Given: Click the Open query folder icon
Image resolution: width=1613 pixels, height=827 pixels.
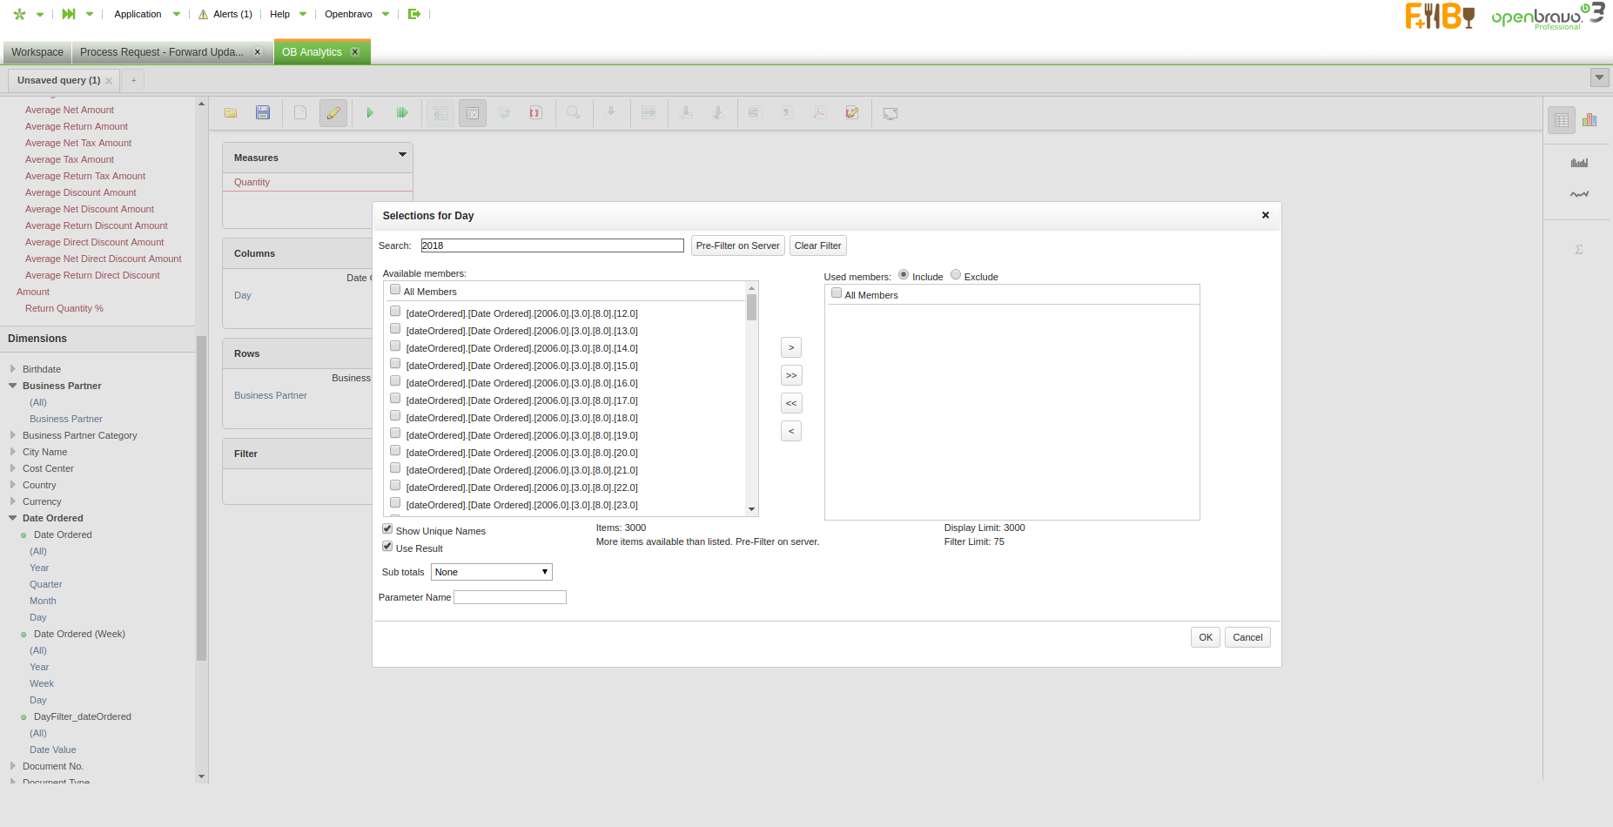Looking at the screenshot, I should click(x=231, y=113).
